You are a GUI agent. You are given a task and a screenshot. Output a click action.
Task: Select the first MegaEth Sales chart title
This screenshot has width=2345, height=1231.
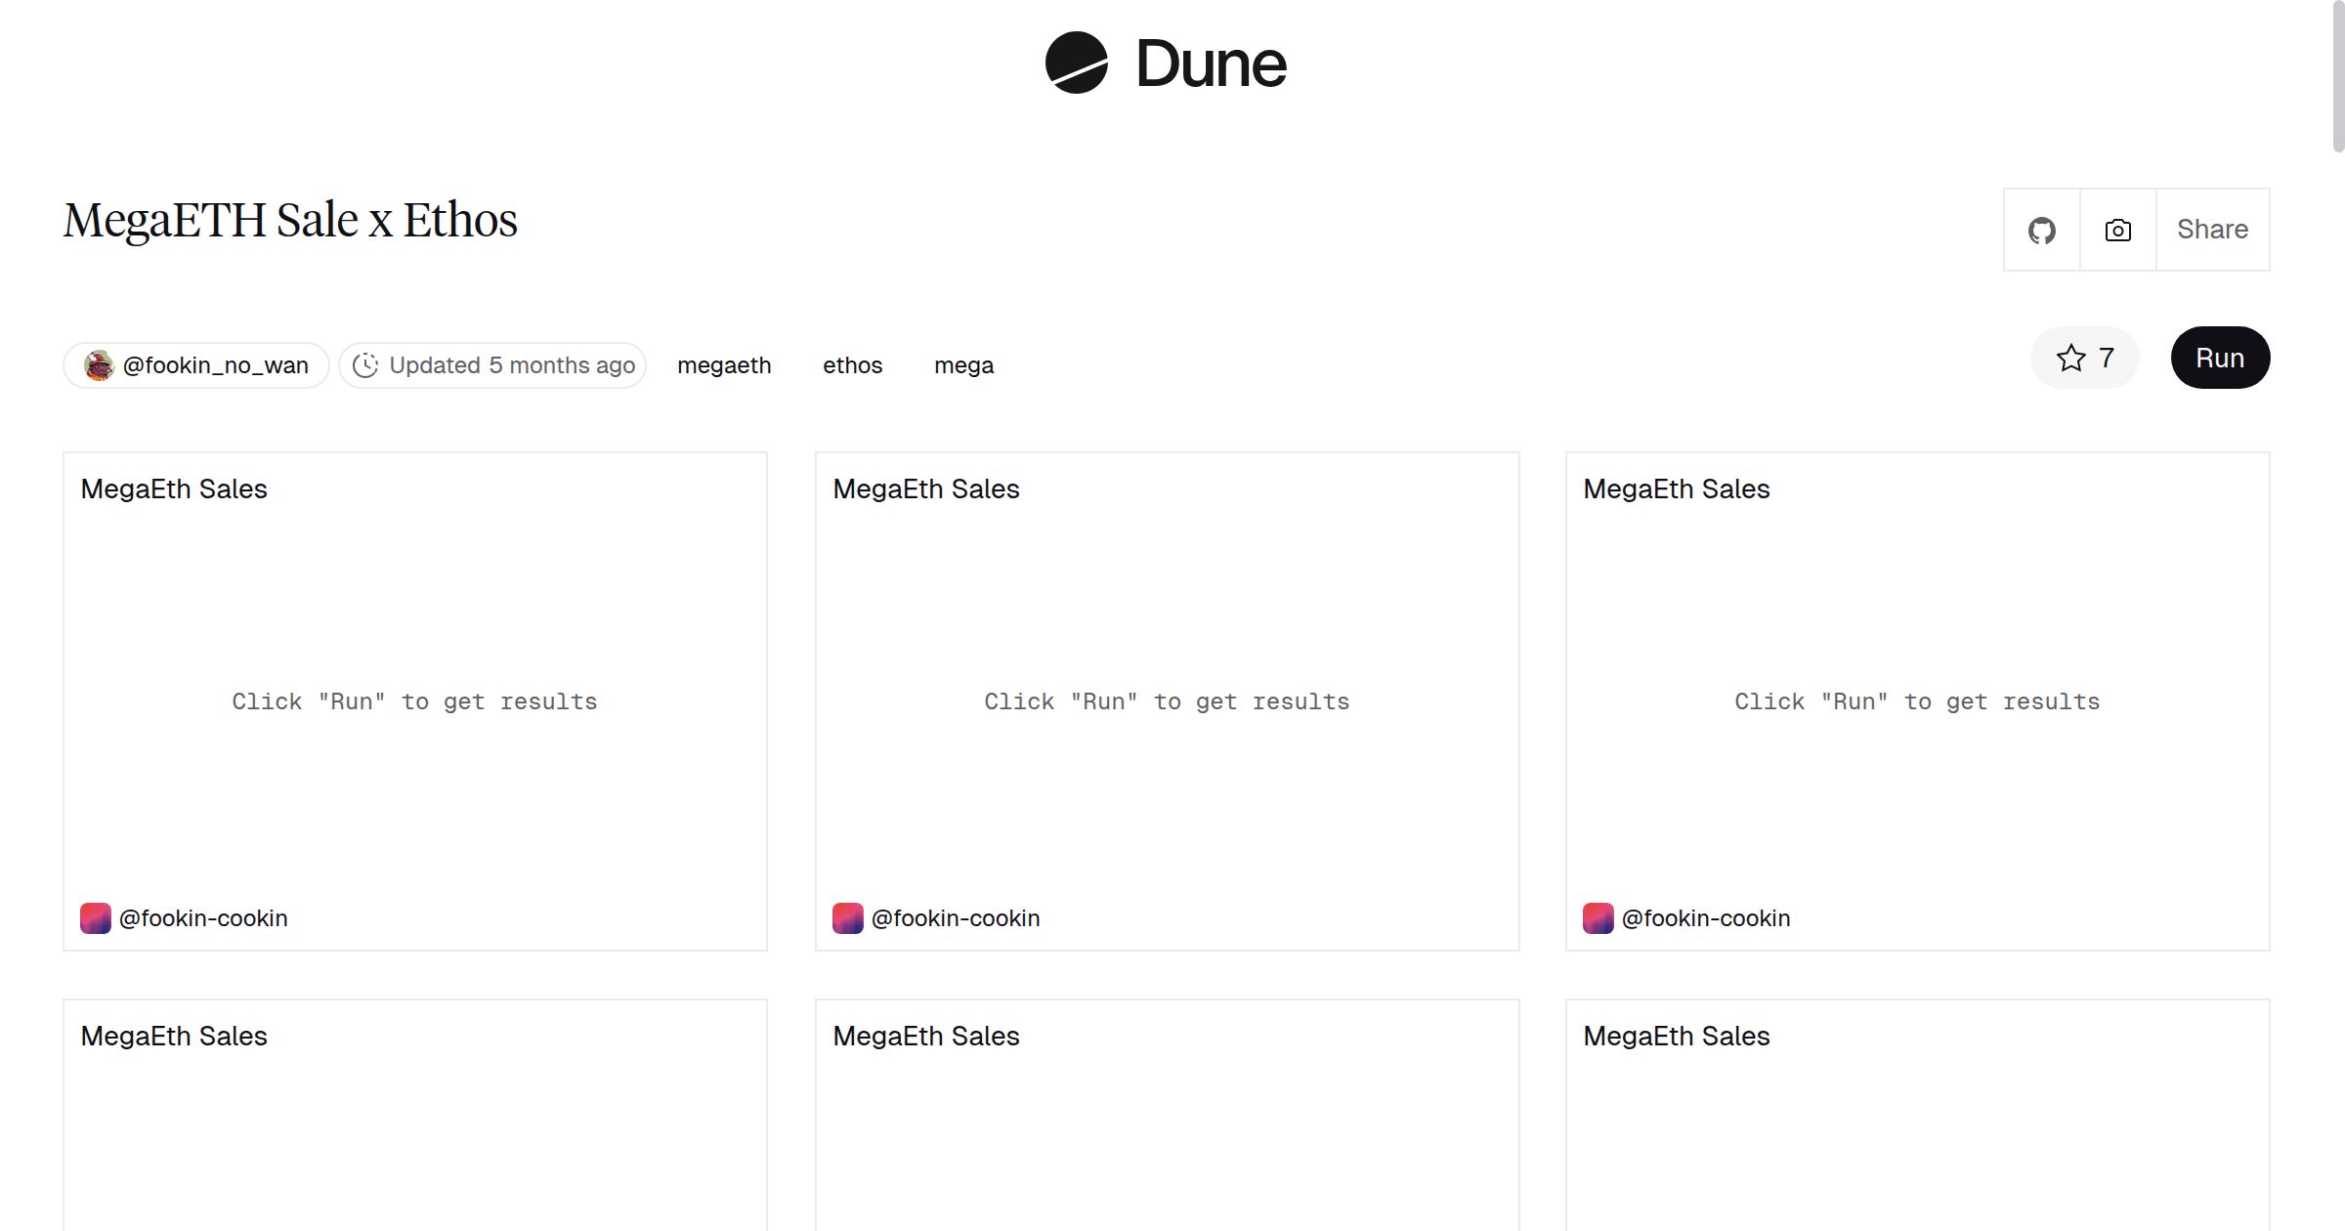point(174,488)
